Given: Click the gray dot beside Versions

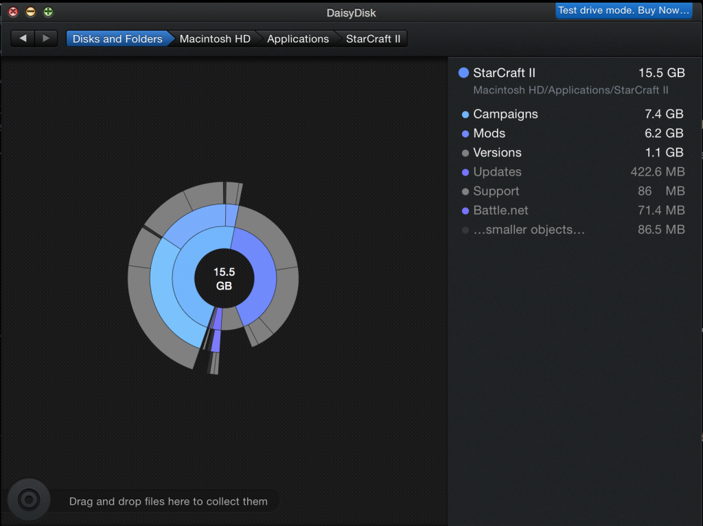Looking at the screenshot, I should tap(465, 153).
